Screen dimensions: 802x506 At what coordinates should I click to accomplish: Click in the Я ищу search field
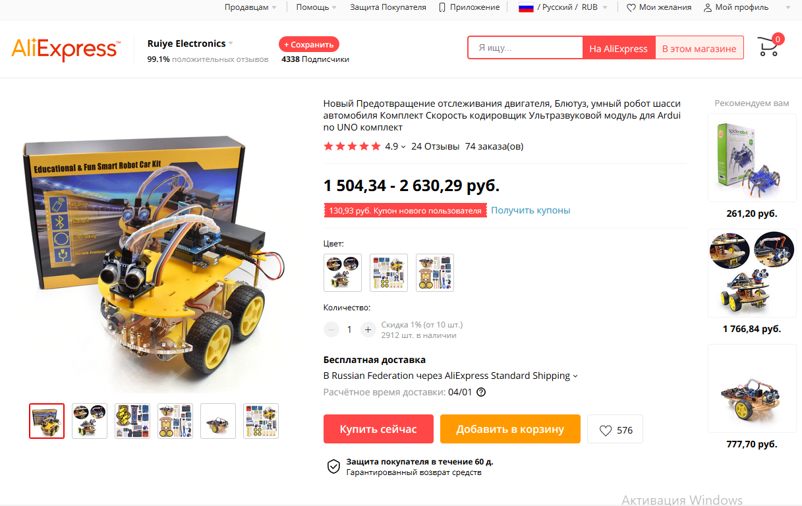(x=526, y=48)
